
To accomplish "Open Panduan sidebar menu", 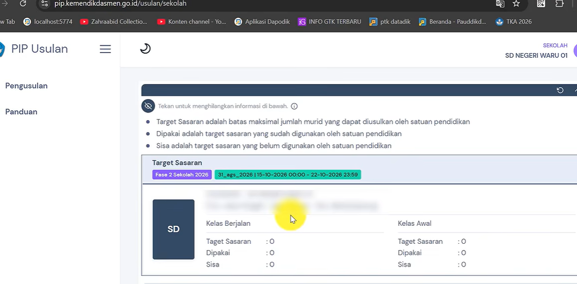I will point(21,112).
